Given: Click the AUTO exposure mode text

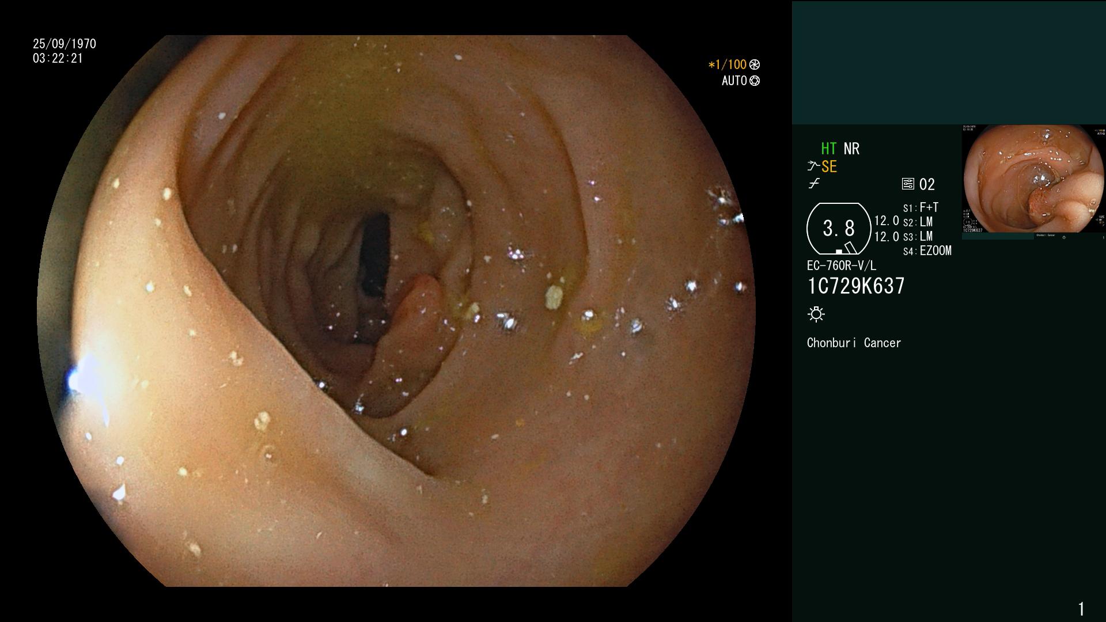Looking at the screenshot, I should (734, 81).
